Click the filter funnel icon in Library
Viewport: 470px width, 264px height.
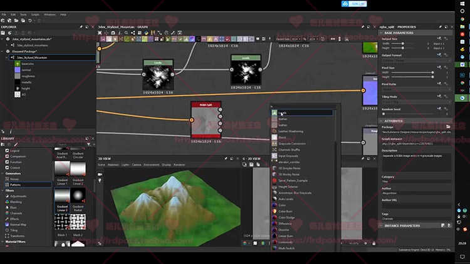tap(89, 145)
